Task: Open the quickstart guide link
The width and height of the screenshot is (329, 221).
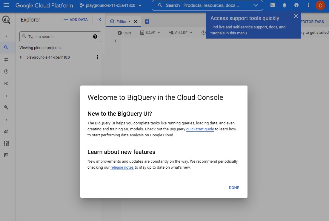Action: (200, 129)
